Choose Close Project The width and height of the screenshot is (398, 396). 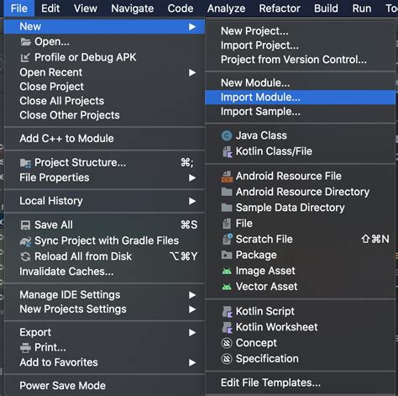tap(104, 87)
